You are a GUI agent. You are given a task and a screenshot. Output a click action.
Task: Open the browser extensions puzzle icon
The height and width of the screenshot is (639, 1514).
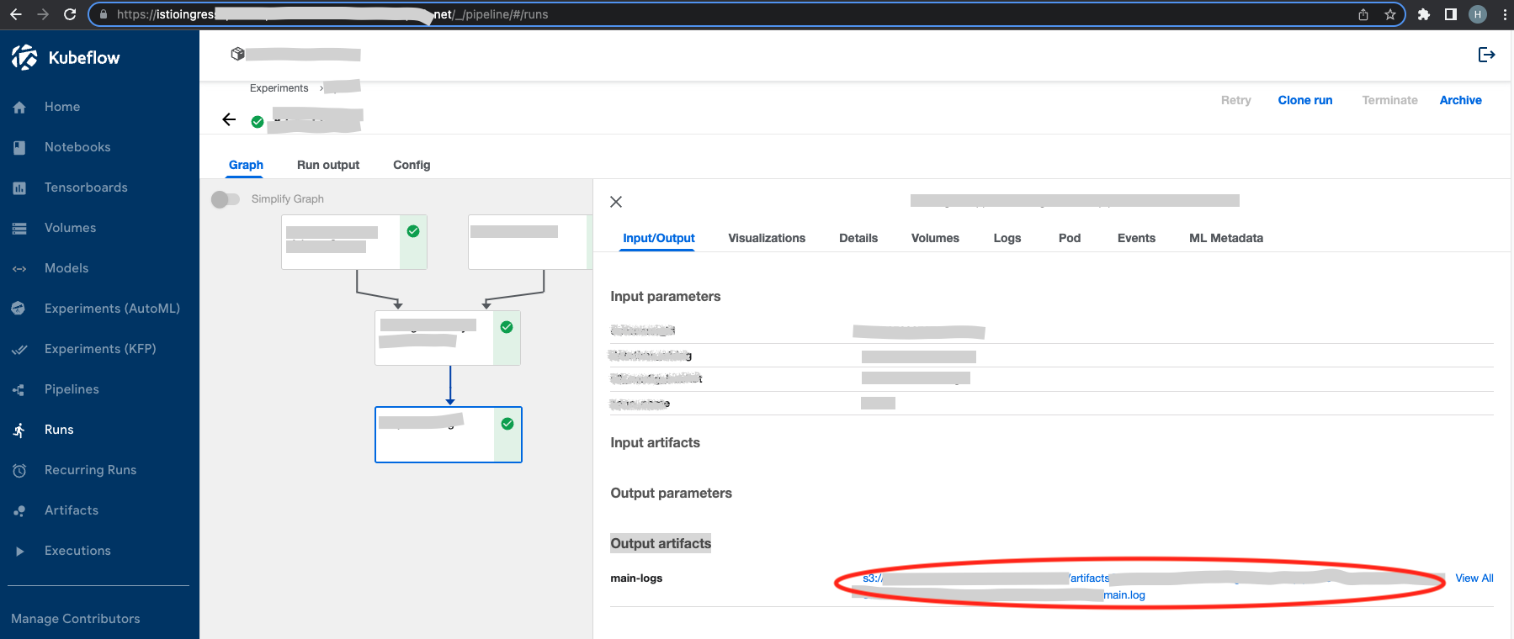pyautogui.click(x=1424, y=14)
